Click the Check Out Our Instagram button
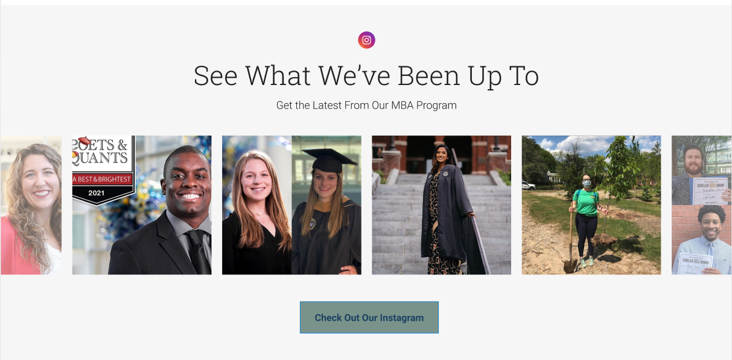 point(369,318)
